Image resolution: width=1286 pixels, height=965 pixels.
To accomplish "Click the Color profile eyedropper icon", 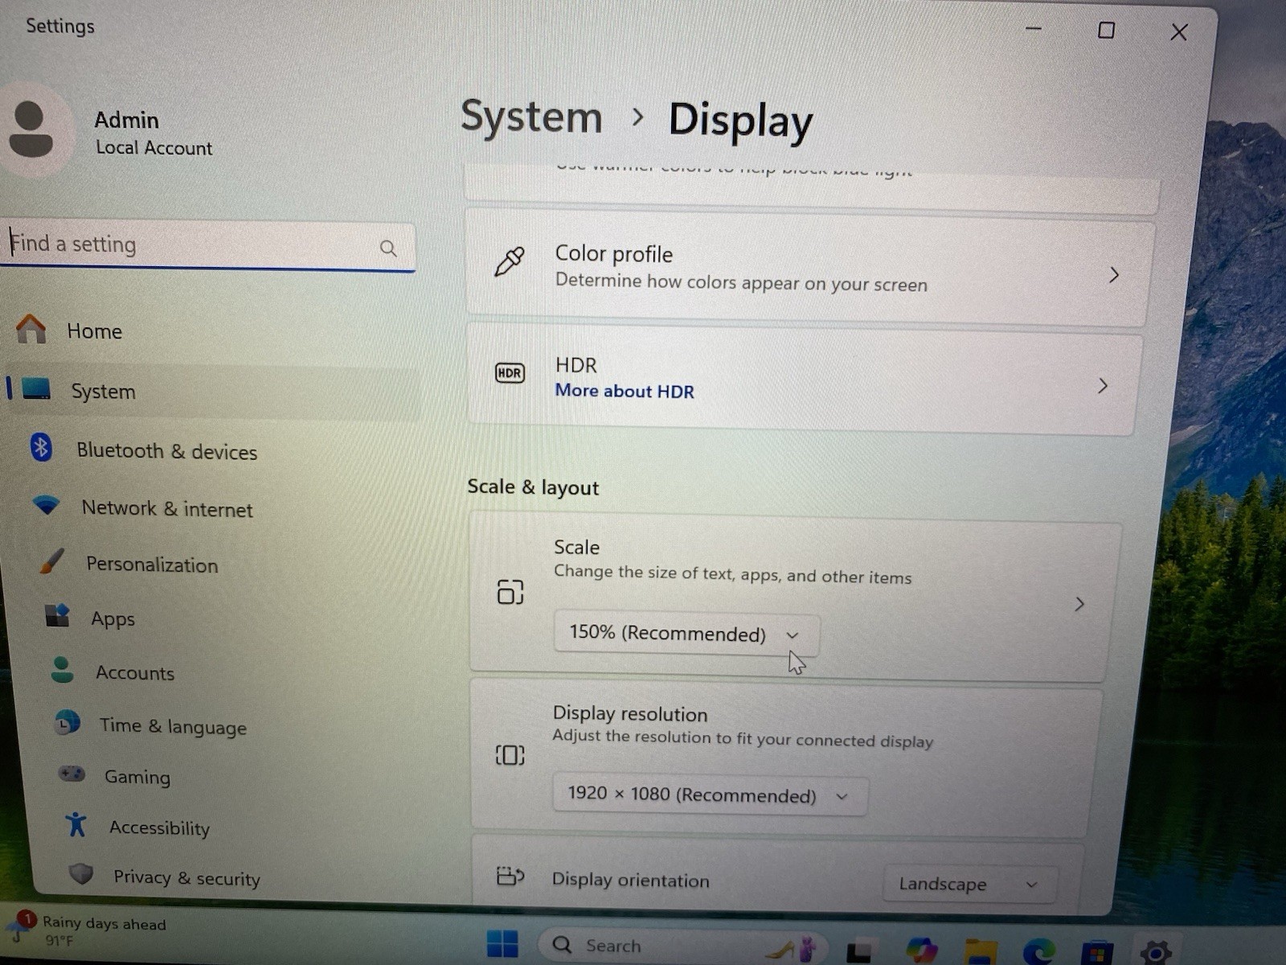I will pos(509,262).
